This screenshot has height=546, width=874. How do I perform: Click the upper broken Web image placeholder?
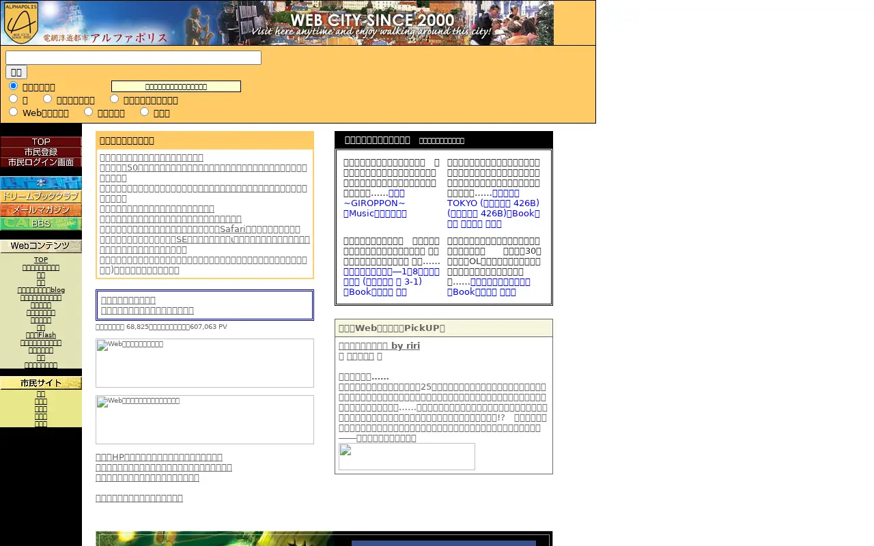tap(205, 363)
